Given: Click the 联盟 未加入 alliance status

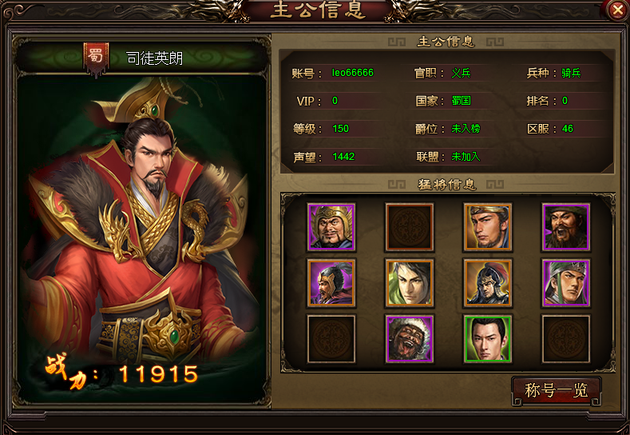Looking at the screenshot, I should click(449, 157).
